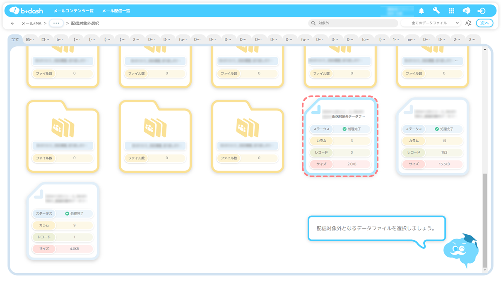Click the カラム value 9
Viewport: 501px width, 281px height.
[x=75, y=225]
